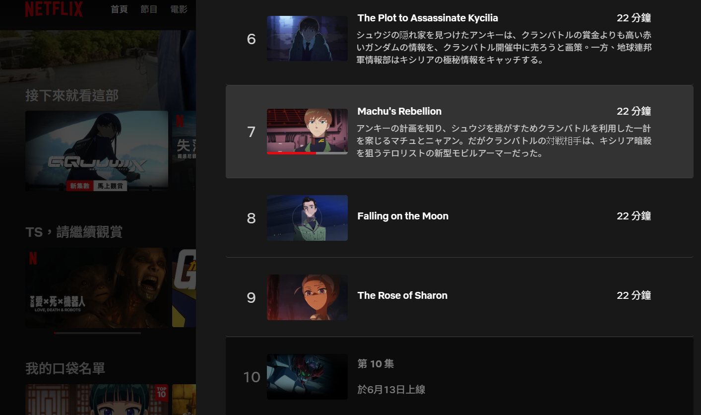This screenshot has height=415, width=701.
Task: Select the upcoming episode 10 thumbnail
Action: coord(307,377)
